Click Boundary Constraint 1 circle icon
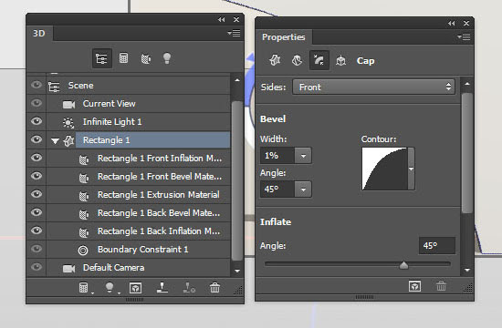502x328 pixels. click(83, 251)
